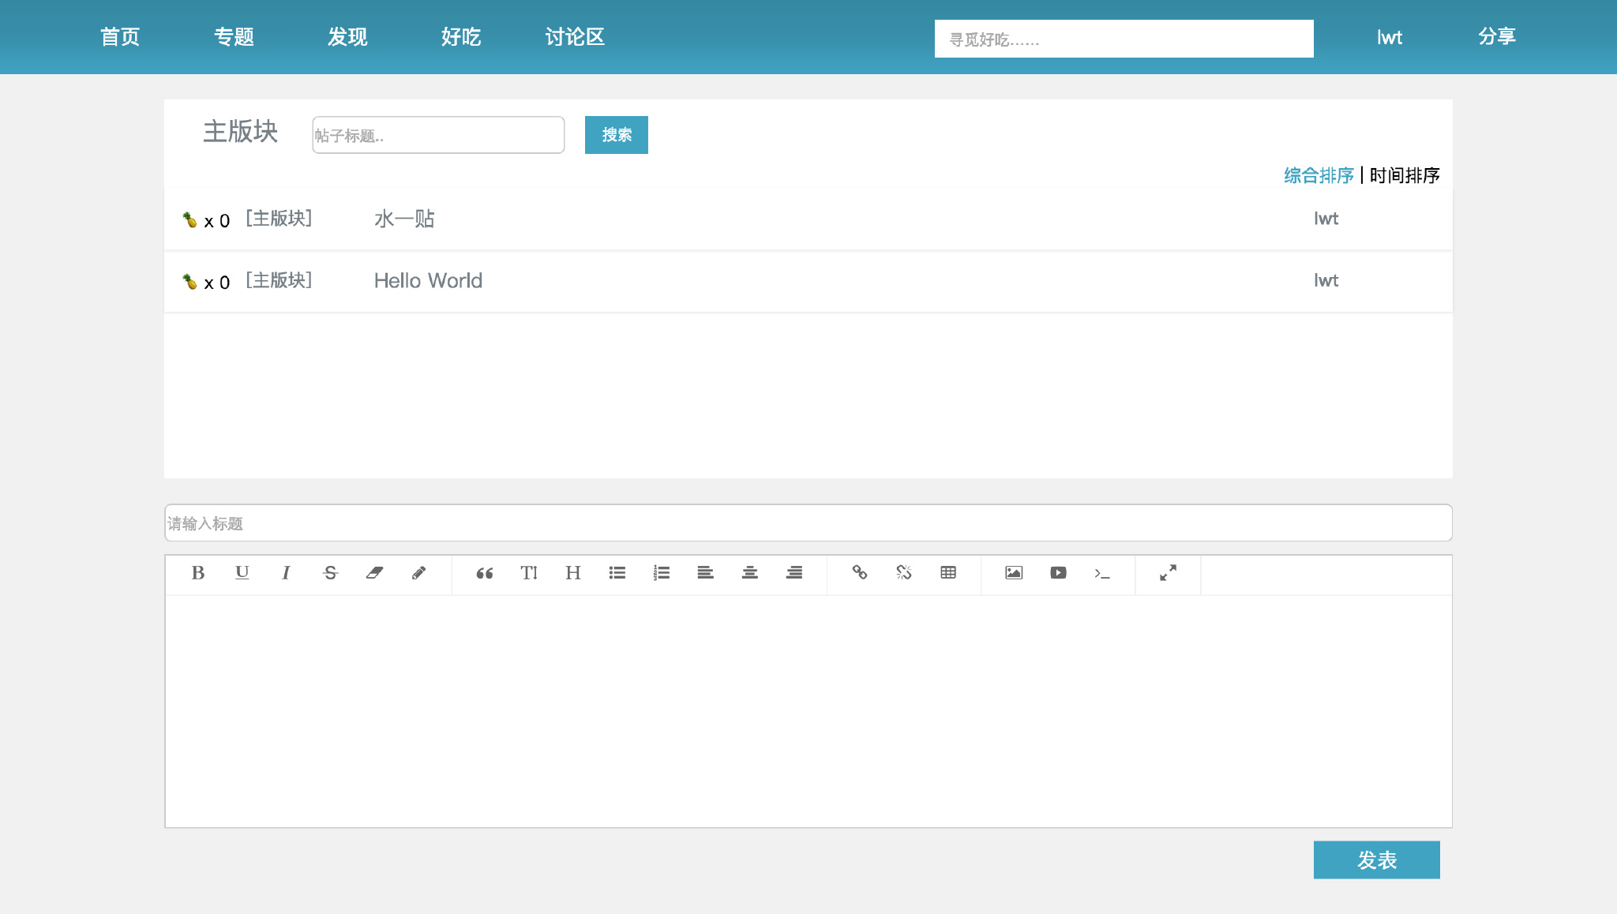Go to the 首页 navigation tab
1617x914 pixels.
pyautogui.click(x=120, y=37)
